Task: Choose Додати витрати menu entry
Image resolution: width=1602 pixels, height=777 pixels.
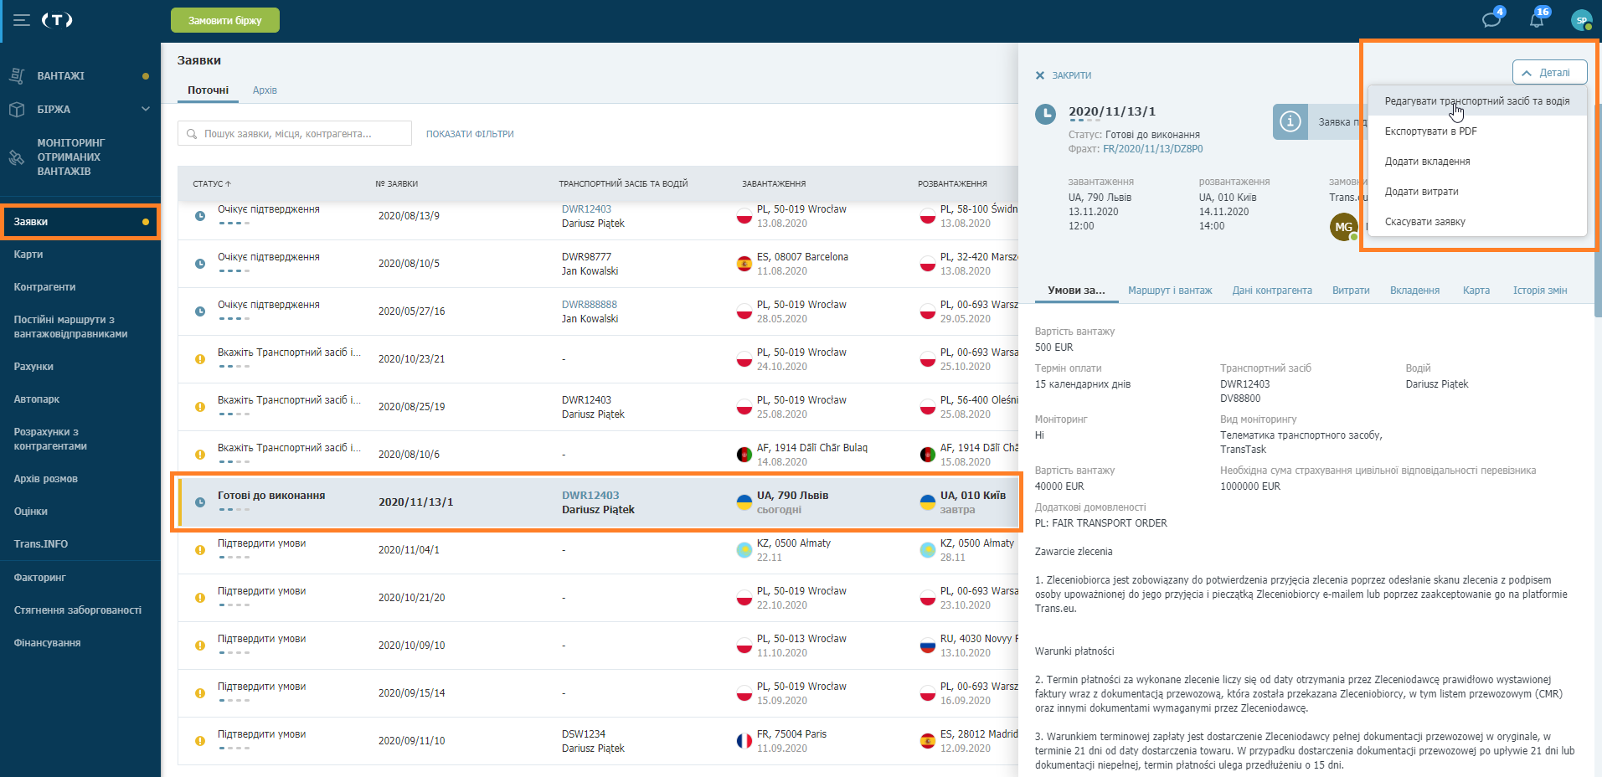Action: click(1477, 192)
